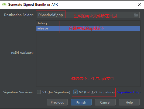Screen dimensions: 144x109
Task: Click the Android logo in the title bar
Action: point(4,4)
